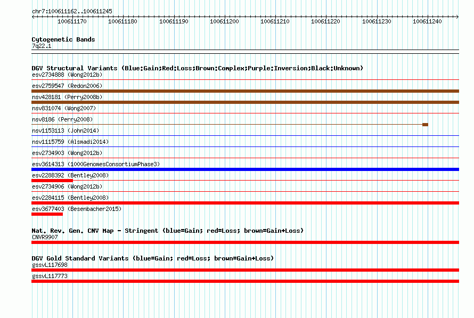Open variant esv3677403 (Besenbacher2015)
Viewport: 474px width, 318px height.
click(77, 209)
